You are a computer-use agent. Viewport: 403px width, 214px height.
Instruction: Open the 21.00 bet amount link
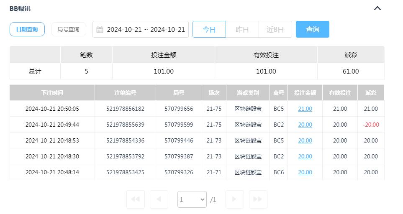(x=305, y=109)
